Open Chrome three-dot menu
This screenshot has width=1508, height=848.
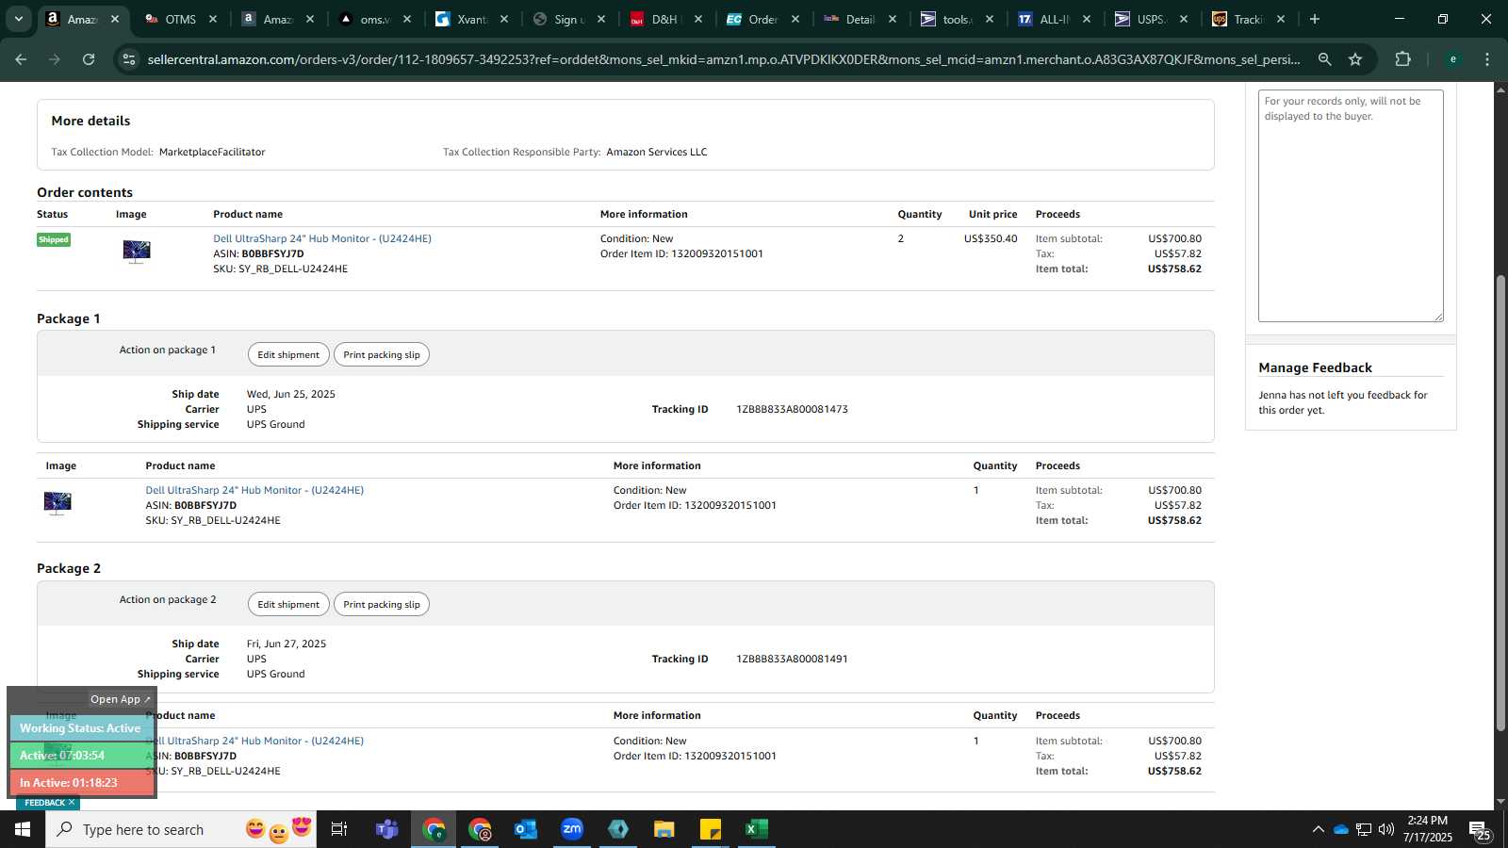tap(1487, 59)
